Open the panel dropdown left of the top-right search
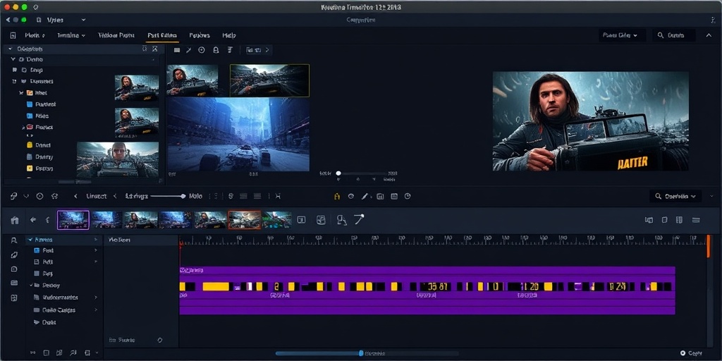Viewport: 722px width, 361px height. pos(622,35)
